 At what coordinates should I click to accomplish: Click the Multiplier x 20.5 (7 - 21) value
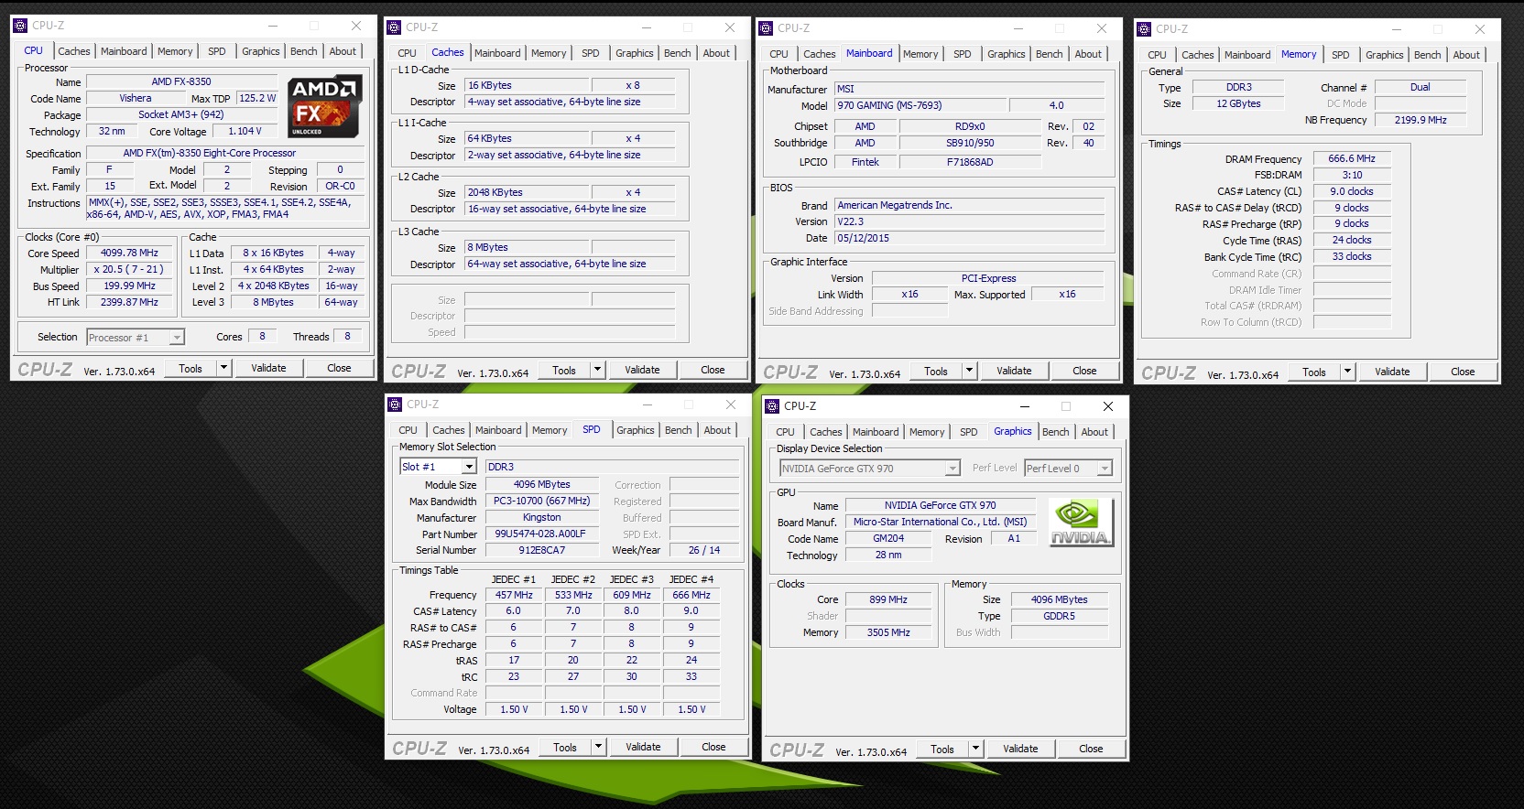129,269
